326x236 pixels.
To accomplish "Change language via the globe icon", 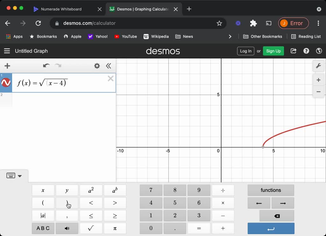I will point(319,51).
